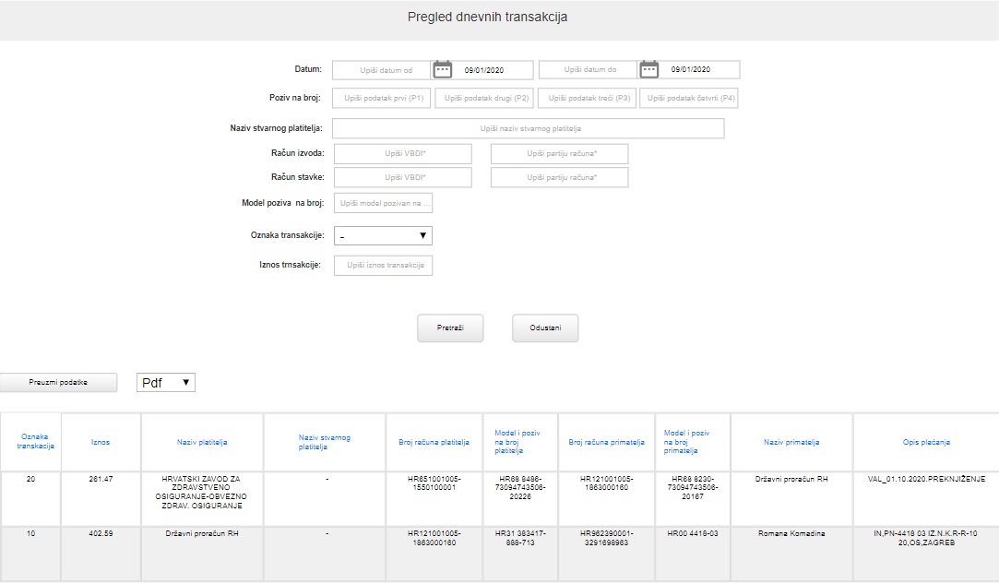The height and width of the screenshot is (584, 999).
Task: Expand the Oznaka transakcije dropdown
Action: [383, 236]
